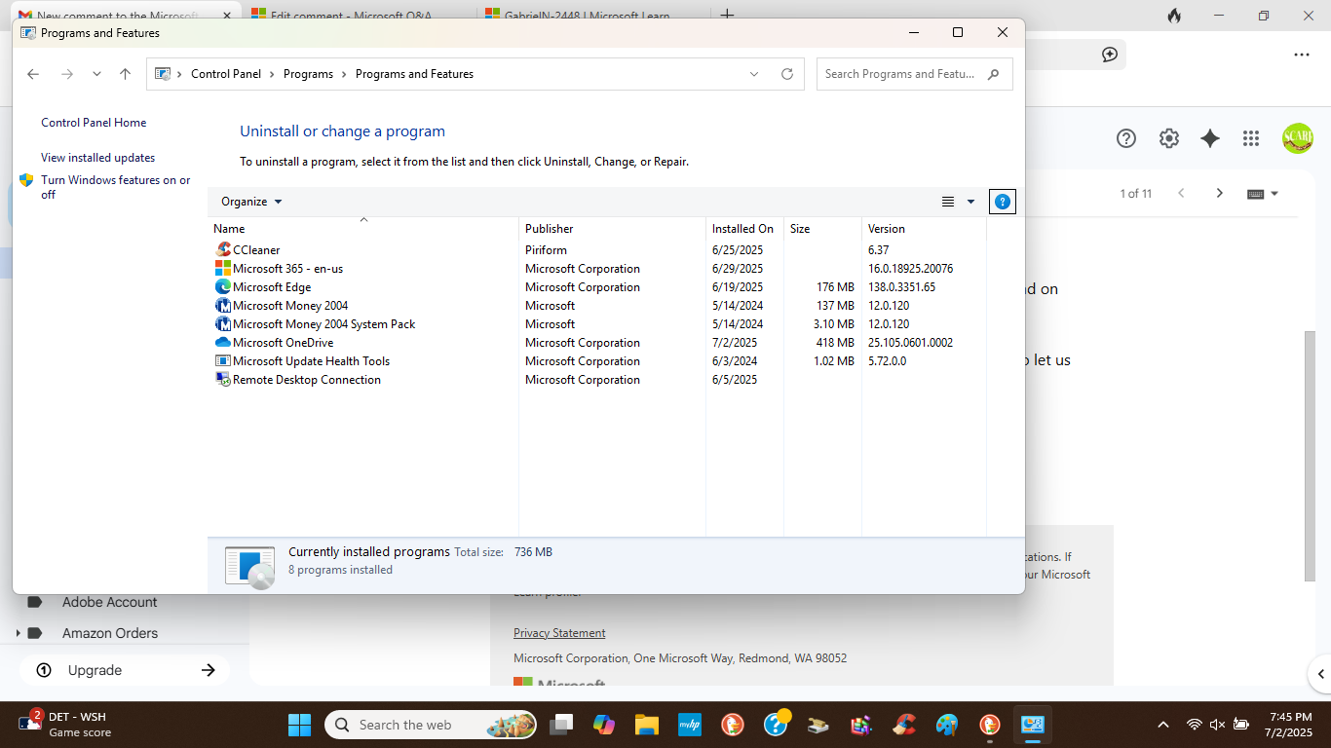Sort by the Installed On column header

(x=744, y=229)
